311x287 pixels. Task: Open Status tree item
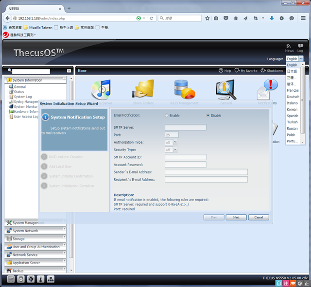(x=19, y=92)
